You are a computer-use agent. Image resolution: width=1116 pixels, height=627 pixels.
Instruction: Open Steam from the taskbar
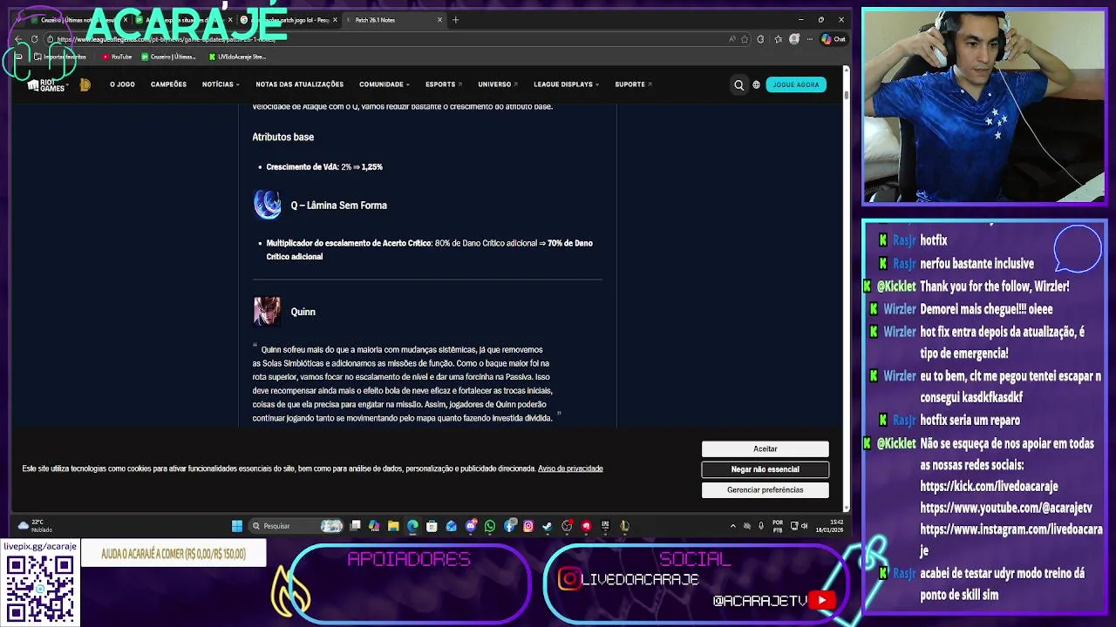tap(547, 525)
